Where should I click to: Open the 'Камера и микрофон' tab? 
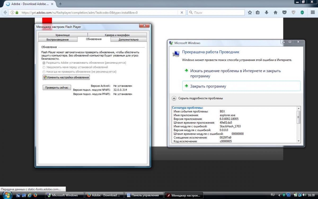[117, 35]
